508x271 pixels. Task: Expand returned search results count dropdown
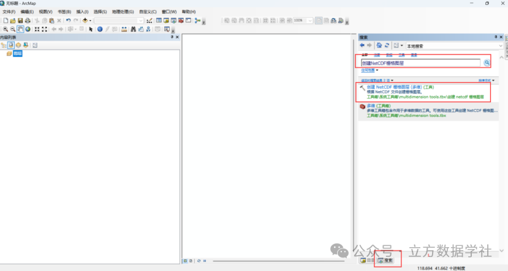click(x=377, y=80)
